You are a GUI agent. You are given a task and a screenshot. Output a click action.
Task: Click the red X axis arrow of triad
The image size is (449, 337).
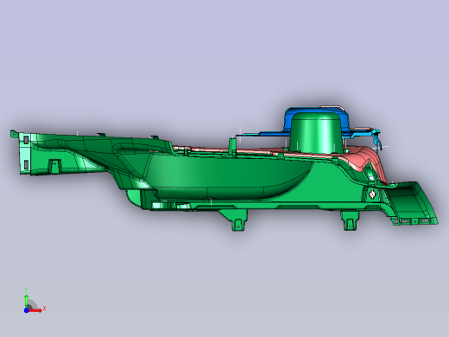pos(35,310)
